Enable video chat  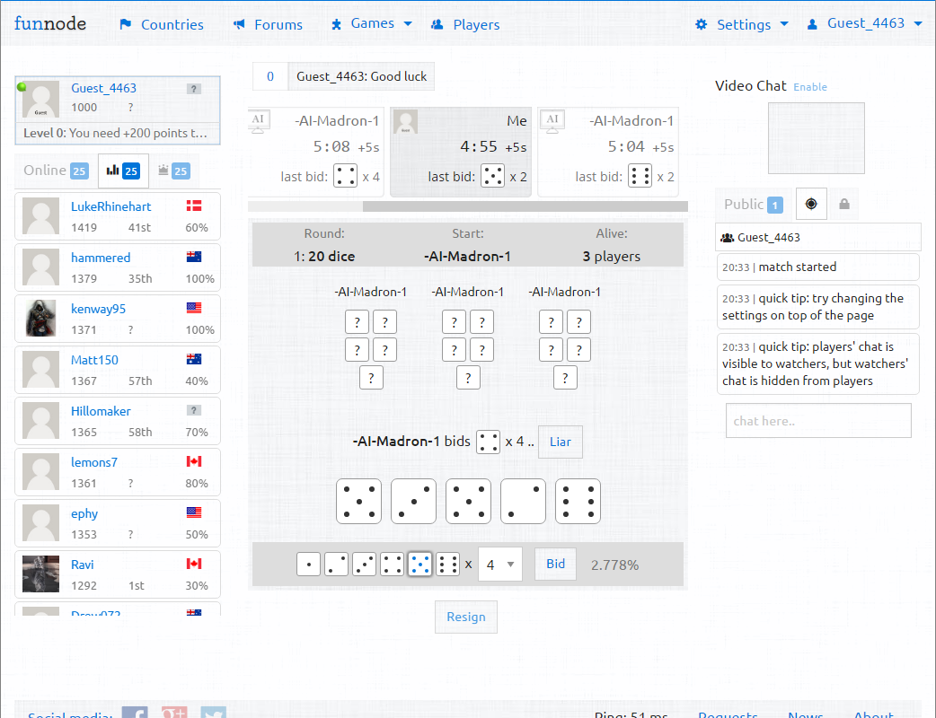pos(810,87)
